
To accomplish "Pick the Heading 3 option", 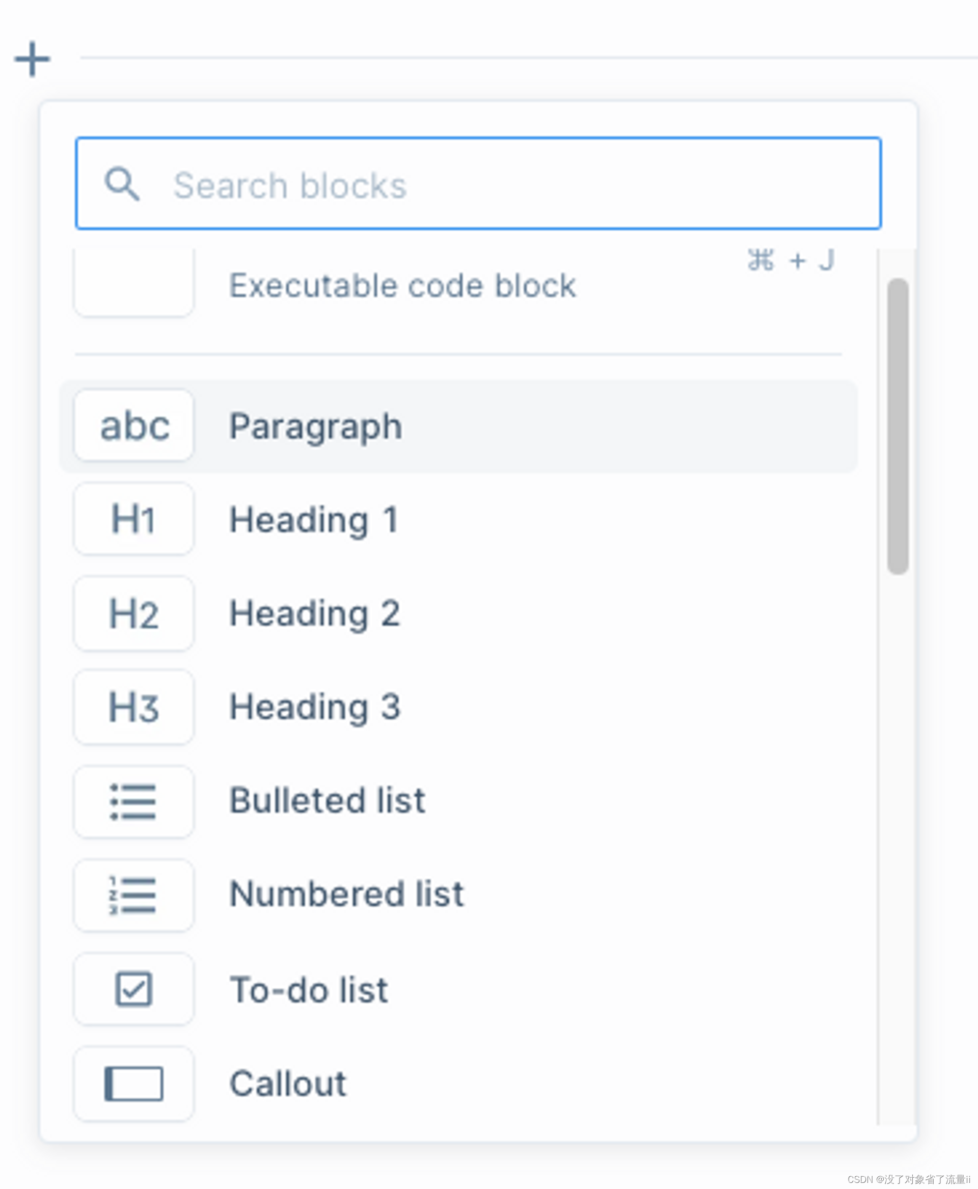I will (315, 707).
